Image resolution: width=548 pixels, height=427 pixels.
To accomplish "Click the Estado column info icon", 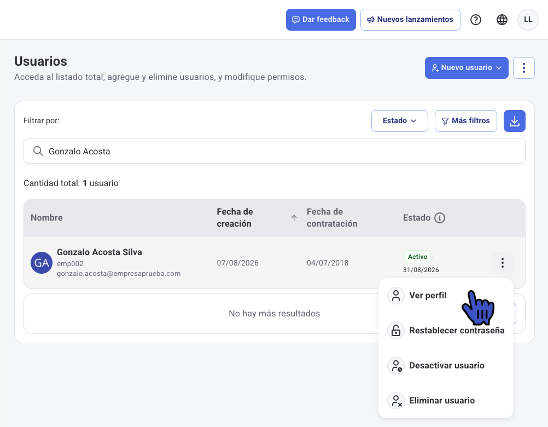I will click(x=439, y=218).
